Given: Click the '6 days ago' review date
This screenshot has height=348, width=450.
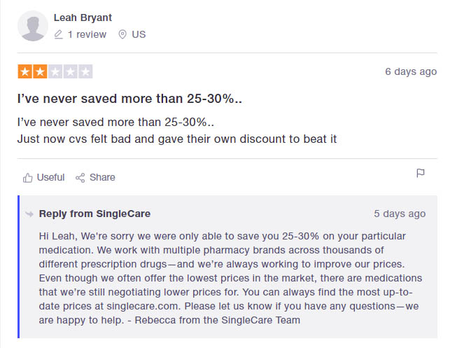Looking at the screenshot, I should (x=411, y=71).
